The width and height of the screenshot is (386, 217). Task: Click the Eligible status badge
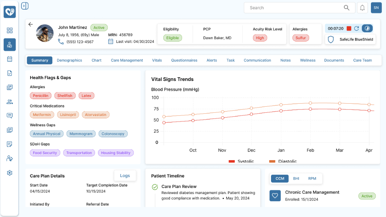173,38
